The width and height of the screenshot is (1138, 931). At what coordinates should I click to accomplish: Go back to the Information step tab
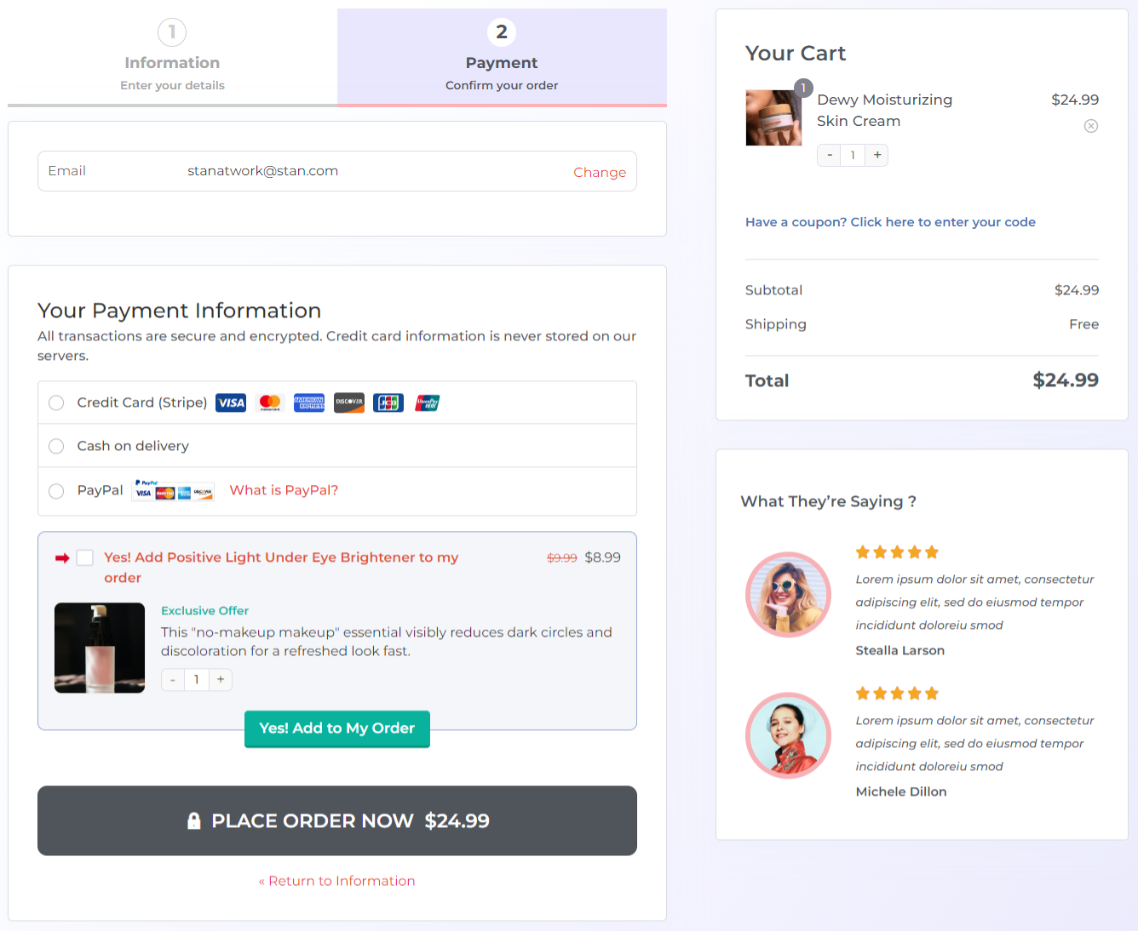[172, 58]
